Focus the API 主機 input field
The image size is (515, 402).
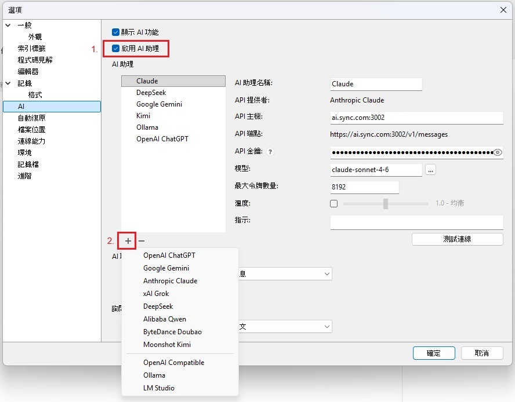pos(416,118)
